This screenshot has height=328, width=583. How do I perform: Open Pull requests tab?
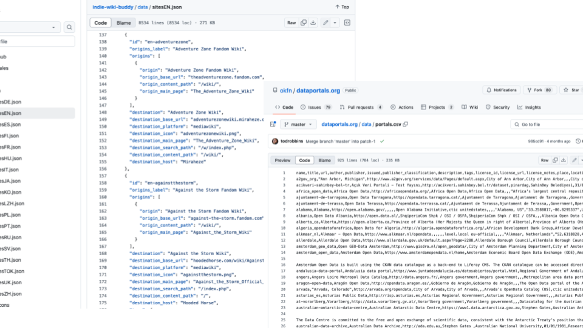[361, 107]
